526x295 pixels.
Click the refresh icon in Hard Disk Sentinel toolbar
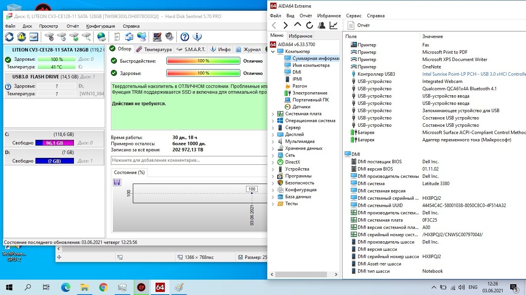click(x=9, y=36)
